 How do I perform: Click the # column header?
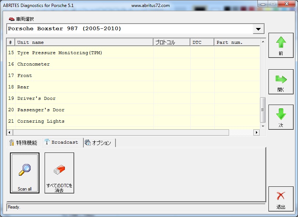(x=11, y=42)
